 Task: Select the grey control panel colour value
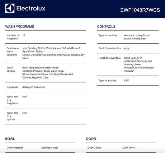(x=127, y=48)
